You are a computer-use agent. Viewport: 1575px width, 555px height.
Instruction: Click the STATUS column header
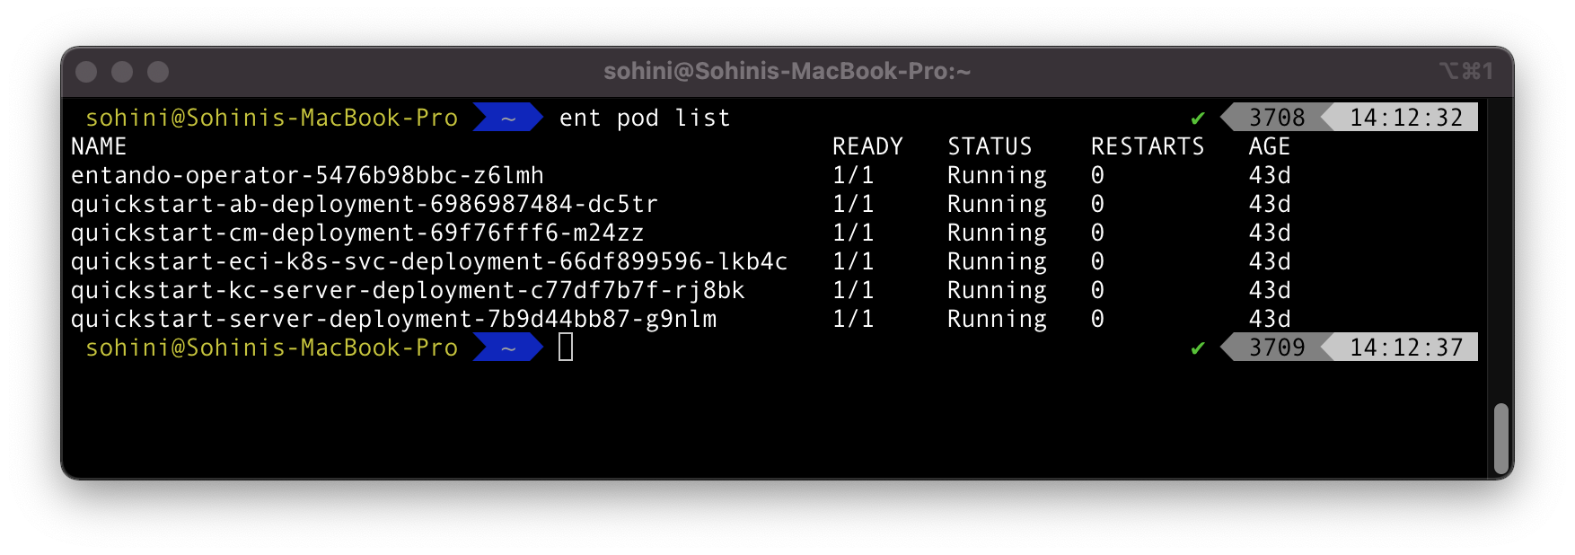point(990,146)
